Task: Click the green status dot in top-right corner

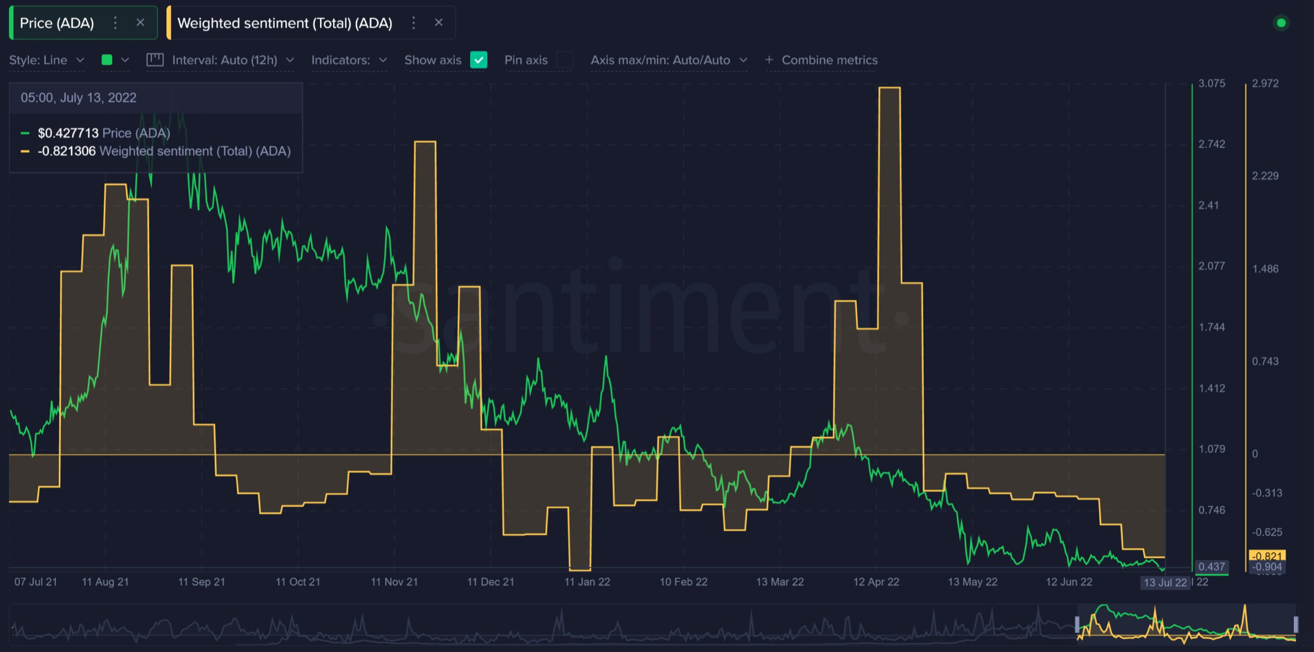Action: pos(1280,23)
